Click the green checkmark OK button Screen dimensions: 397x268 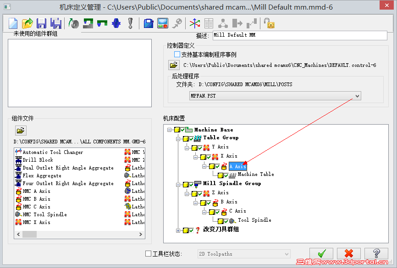(x=321, y=253)
